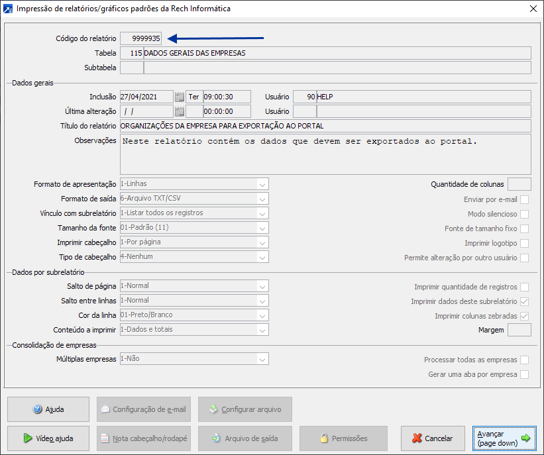Click the Título do relatório field

(x=325, y=126)
